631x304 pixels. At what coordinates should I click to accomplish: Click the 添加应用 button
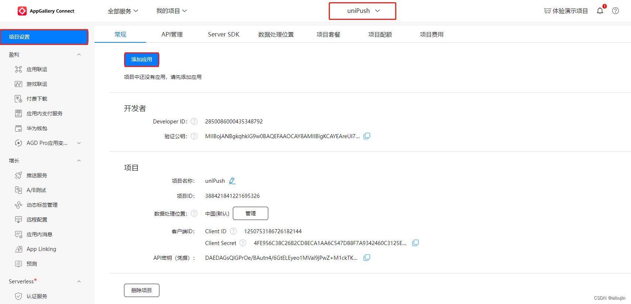point(142,59)
